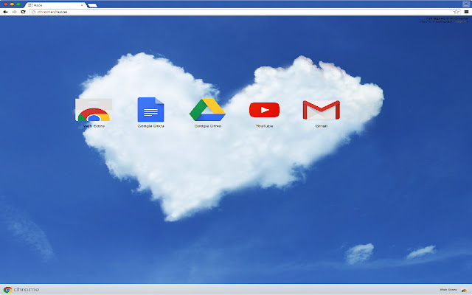Reload the current page
The image size is (472, 295).
pyautogui.click(x=23, y=12)
